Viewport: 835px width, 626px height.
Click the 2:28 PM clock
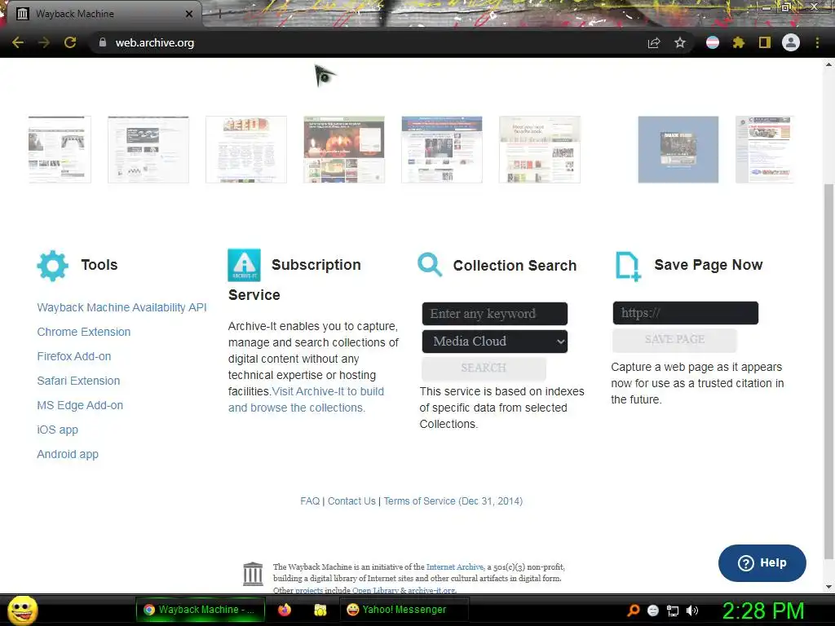pos(762,611)
